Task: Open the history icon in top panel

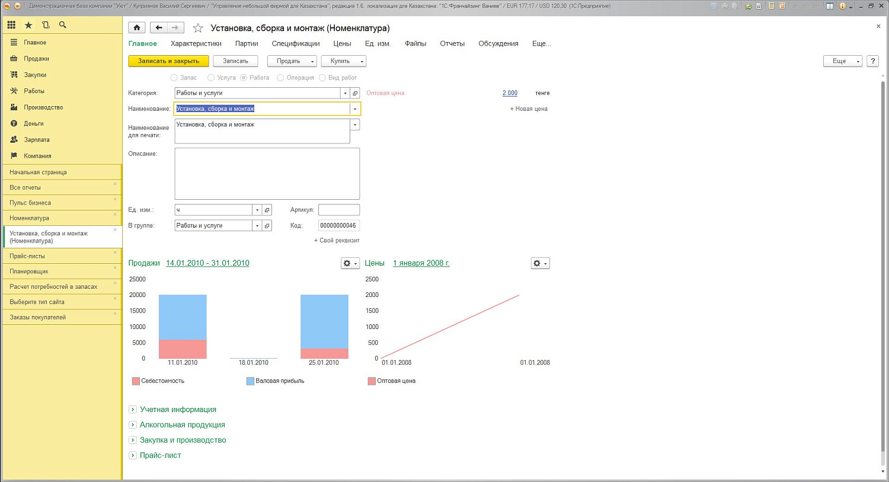Action: pyautogui.click(x=46, y=25)
